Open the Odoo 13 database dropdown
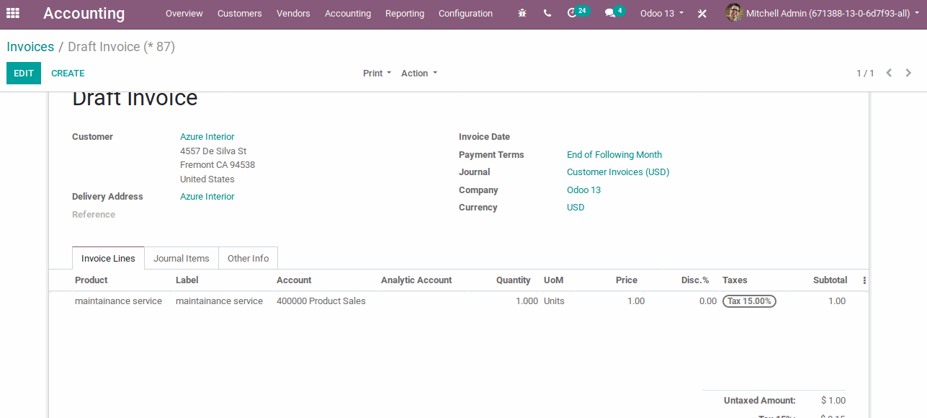This screenshot has height=418, width=927. click(x=660, y=13)
